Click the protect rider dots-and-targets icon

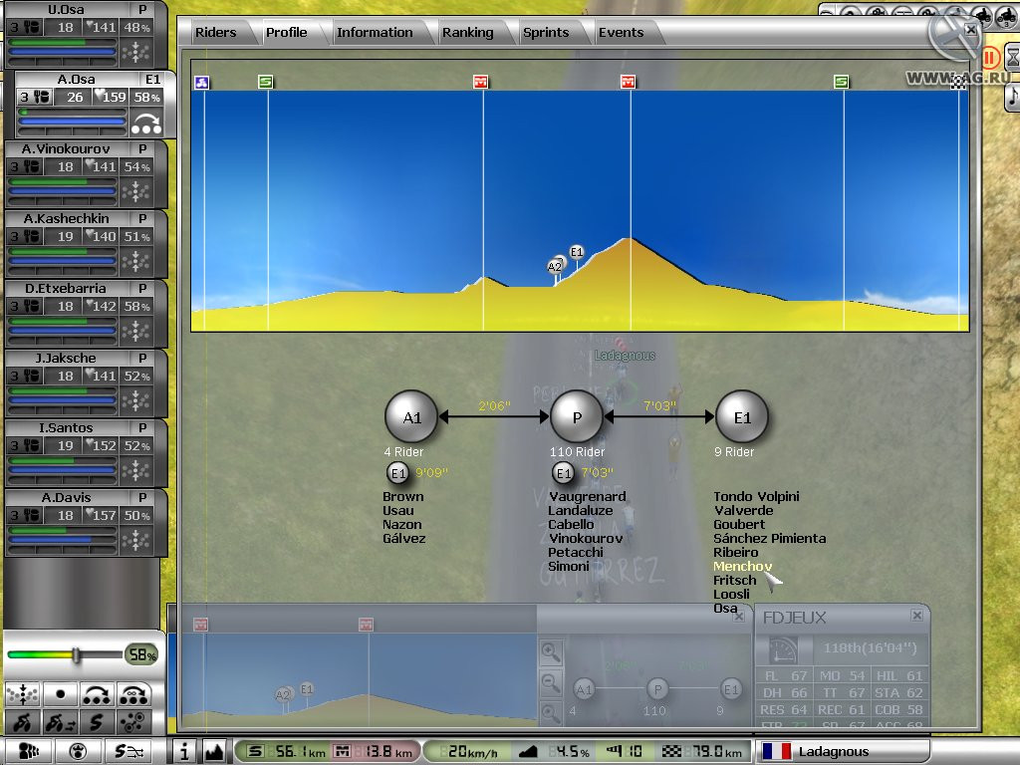(x=134, y=722)
